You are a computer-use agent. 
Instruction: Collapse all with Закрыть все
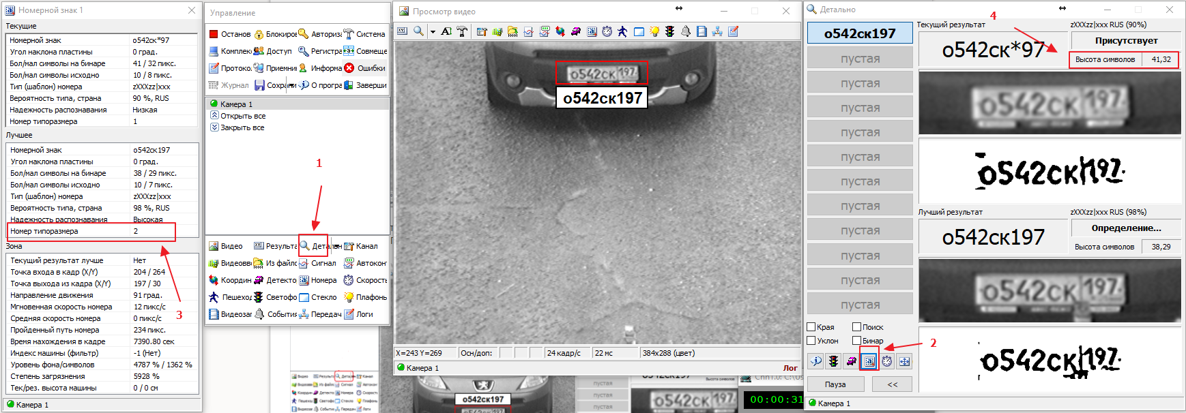tap(242, 127)
